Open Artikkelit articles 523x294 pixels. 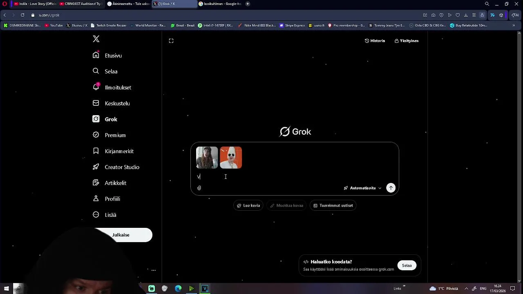tap(109, 183)
